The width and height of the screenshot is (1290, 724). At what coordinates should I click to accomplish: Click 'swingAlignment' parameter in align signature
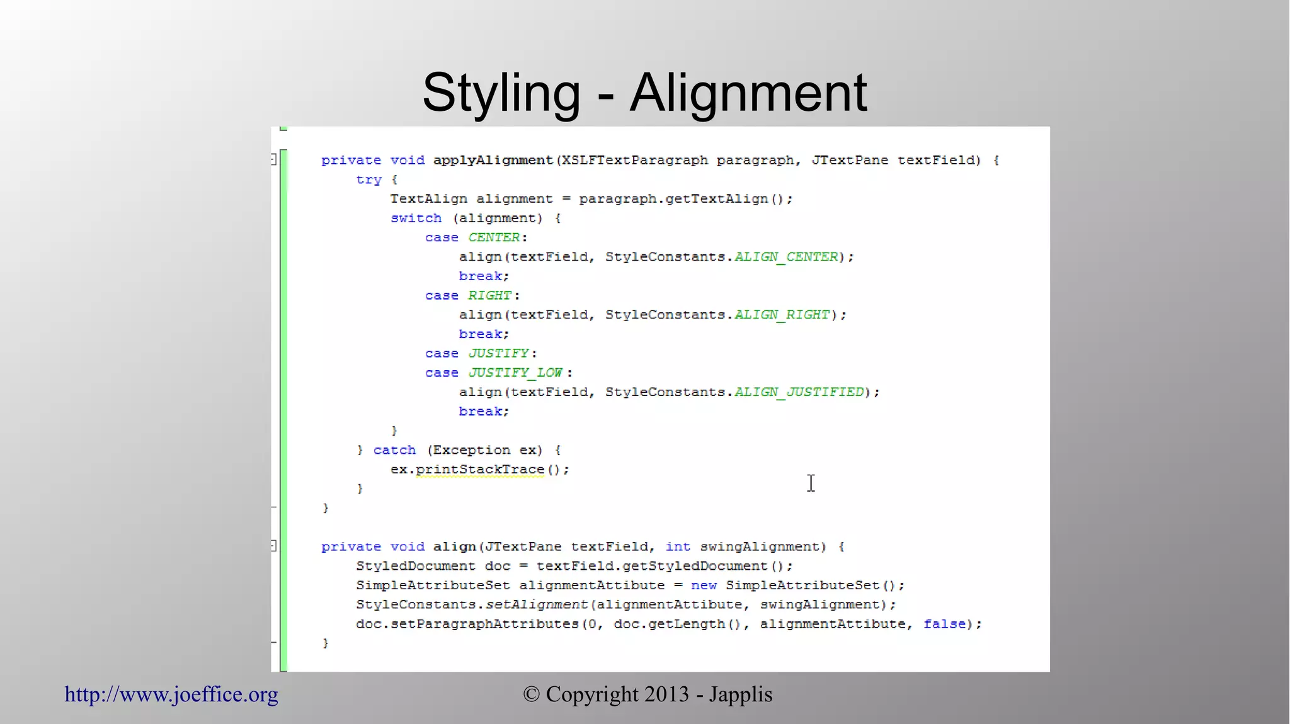(760, 547)
